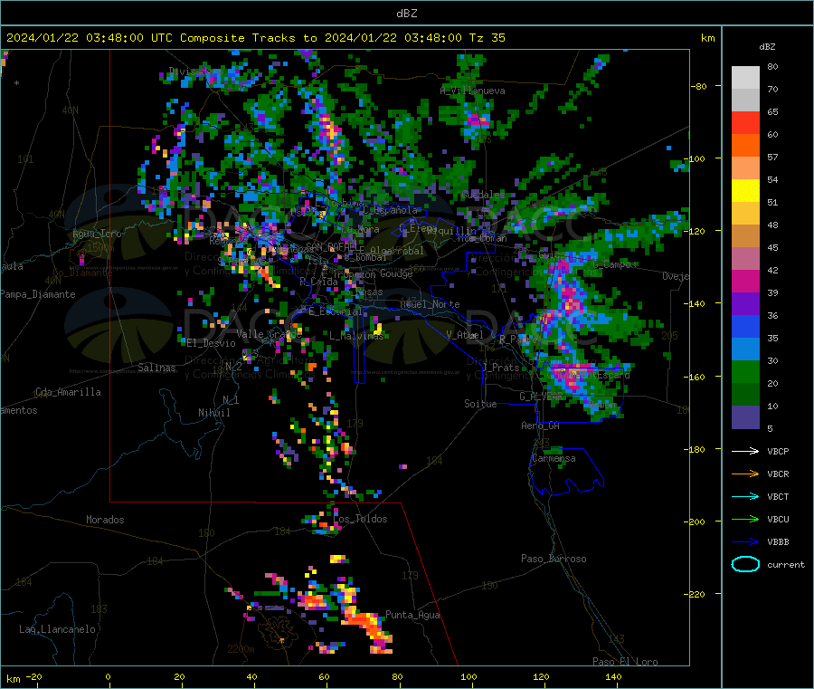Select the yellow 51-54 dBZ color swatch
This screenshot has height=689, width=814.
(745, 191)
